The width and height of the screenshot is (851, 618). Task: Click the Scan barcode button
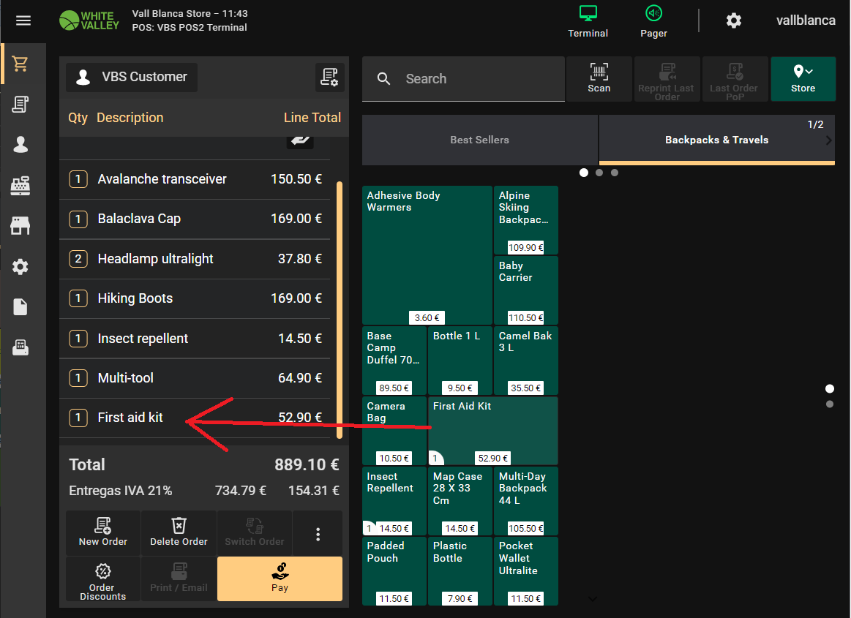(x=599, y=79)
